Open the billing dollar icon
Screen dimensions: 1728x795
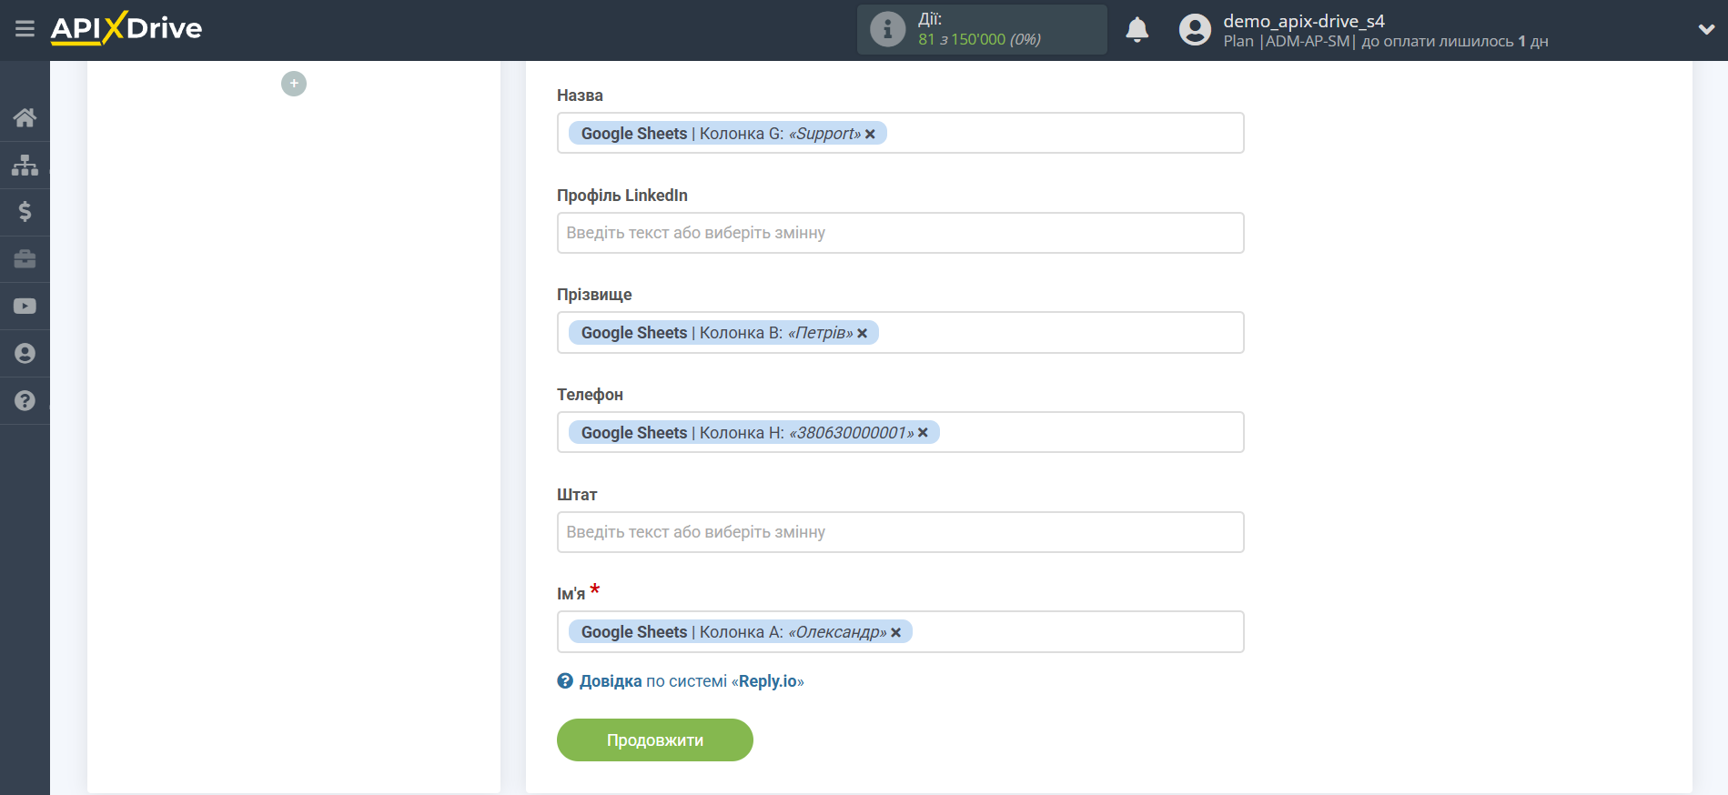[x=25, y=212]
